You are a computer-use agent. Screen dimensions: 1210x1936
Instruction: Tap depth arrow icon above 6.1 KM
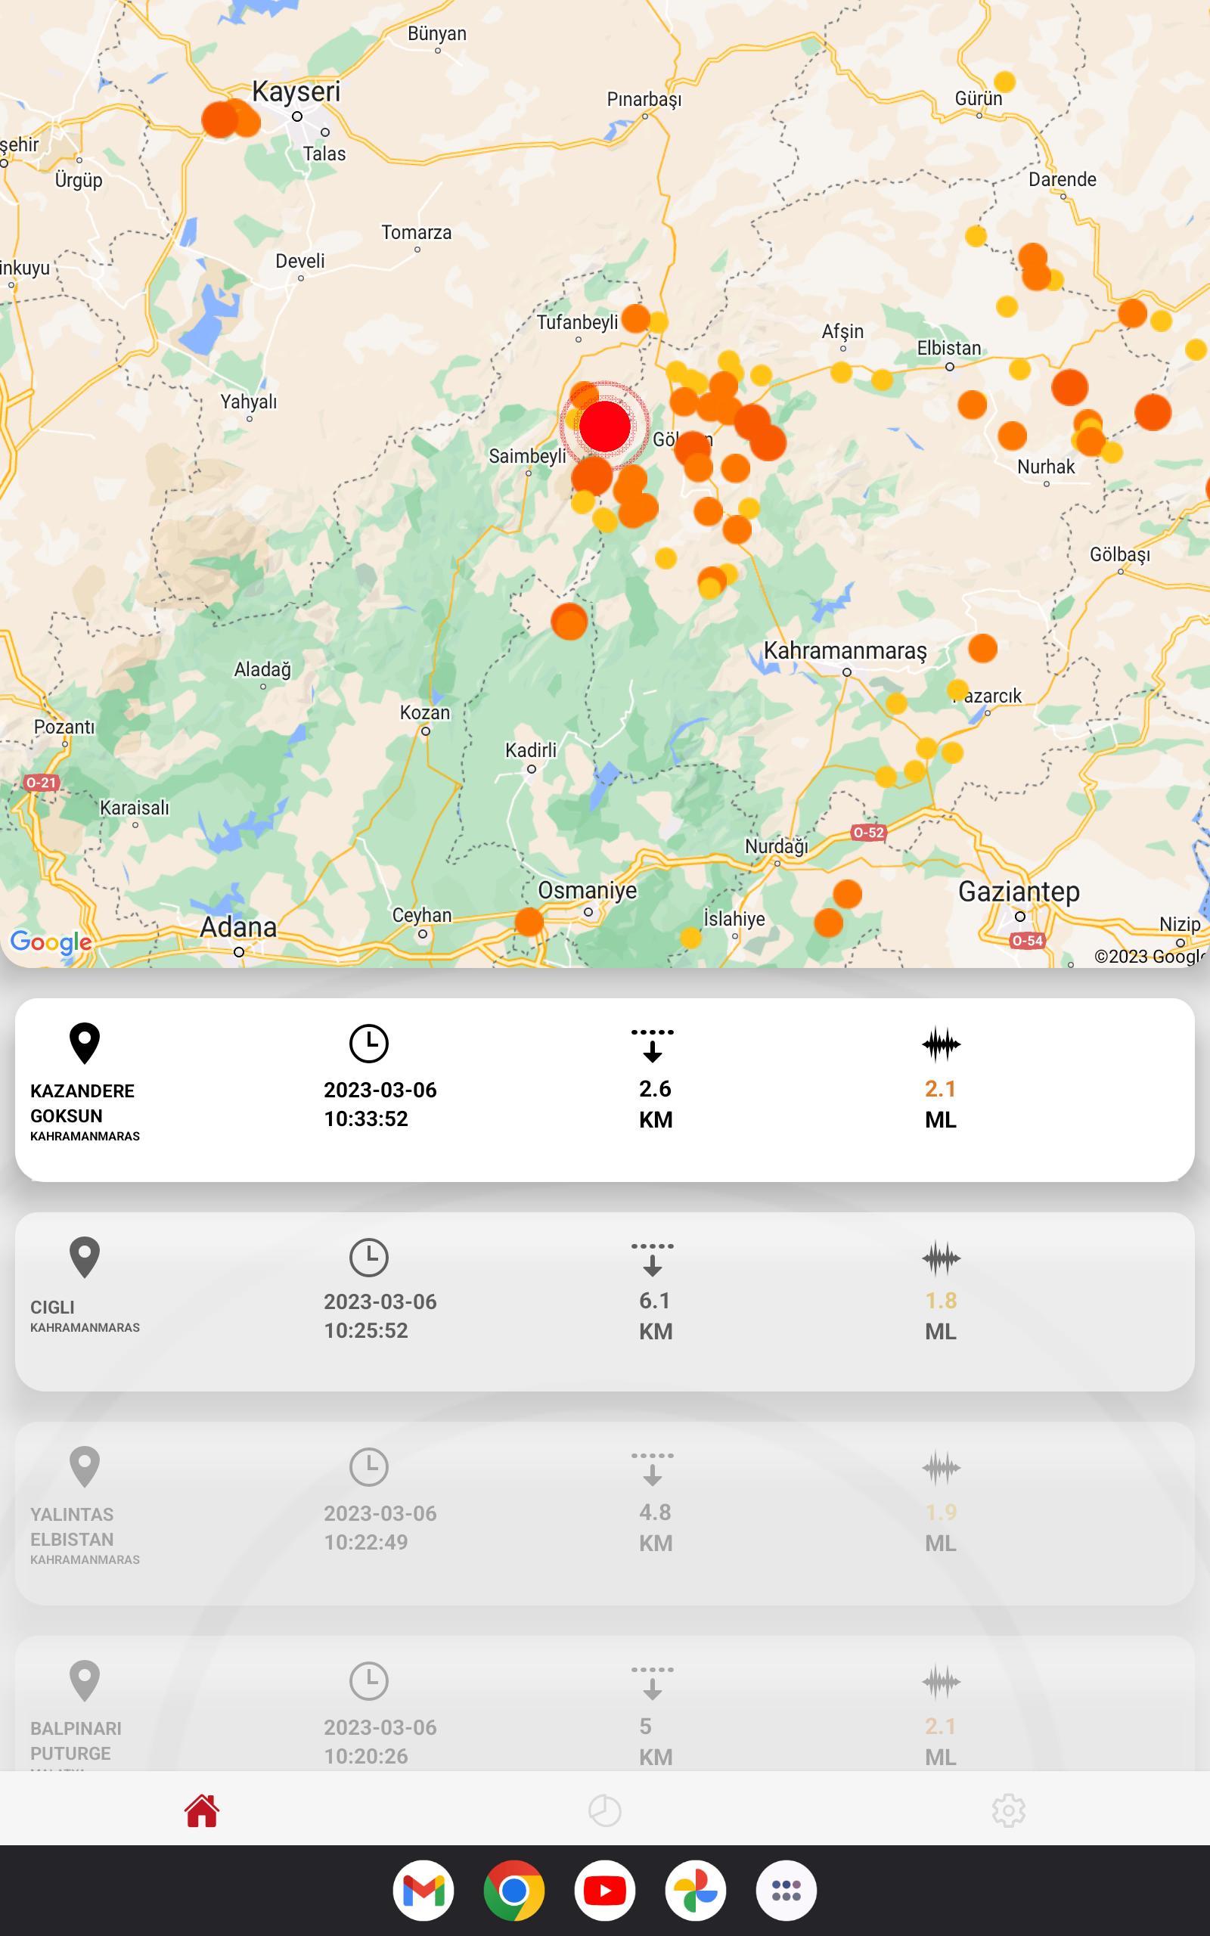[x=652, y=1259]
